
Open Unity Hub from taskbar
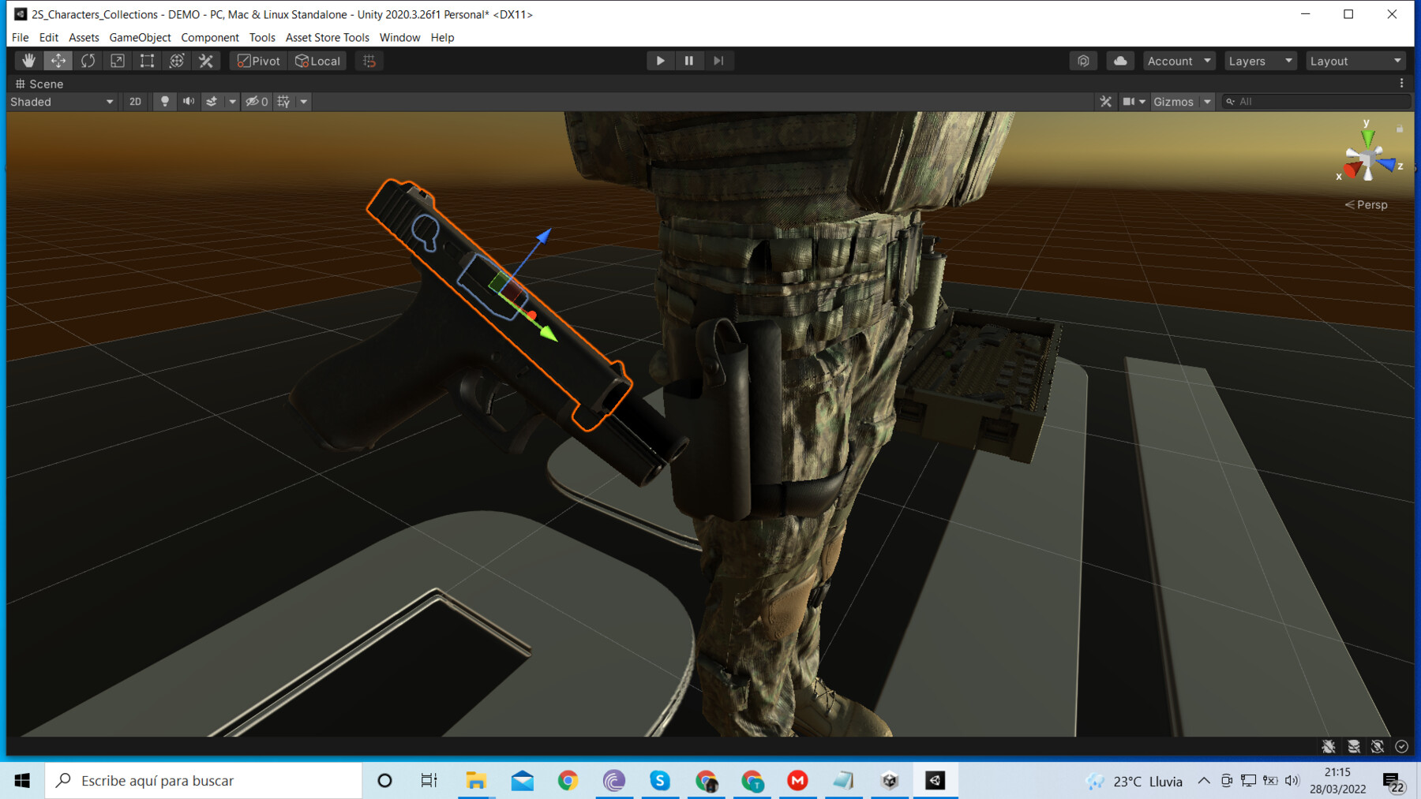890,780
